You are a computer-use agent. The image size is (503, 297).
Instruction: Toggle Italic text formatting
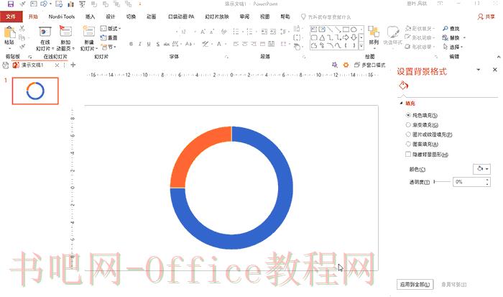click(x=139, y=44)
